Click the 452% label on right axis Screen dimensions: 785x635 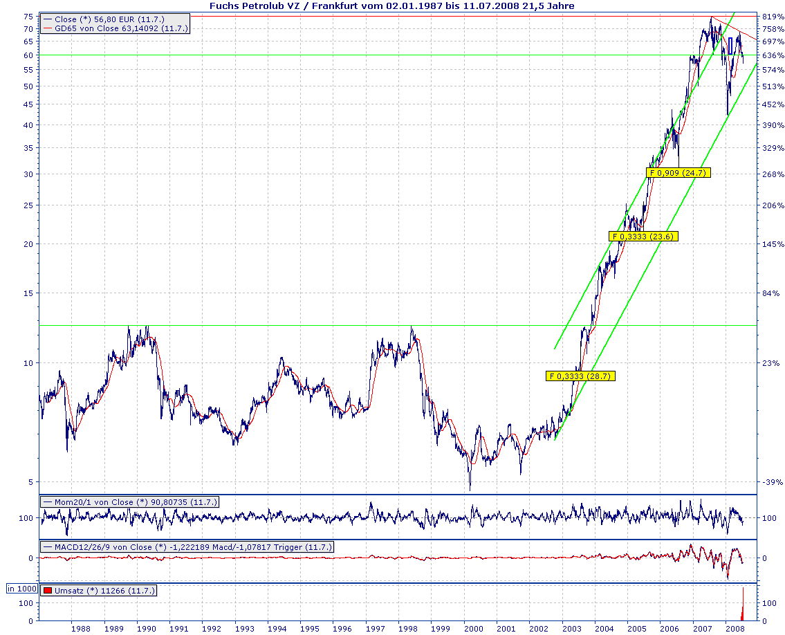[773, 104]
